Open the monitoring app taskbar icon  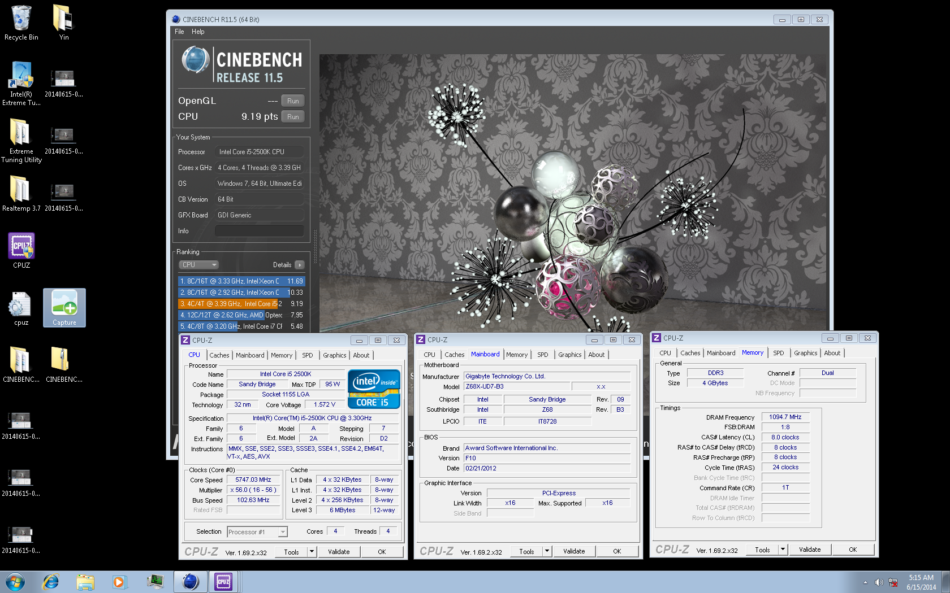(154, 582)
